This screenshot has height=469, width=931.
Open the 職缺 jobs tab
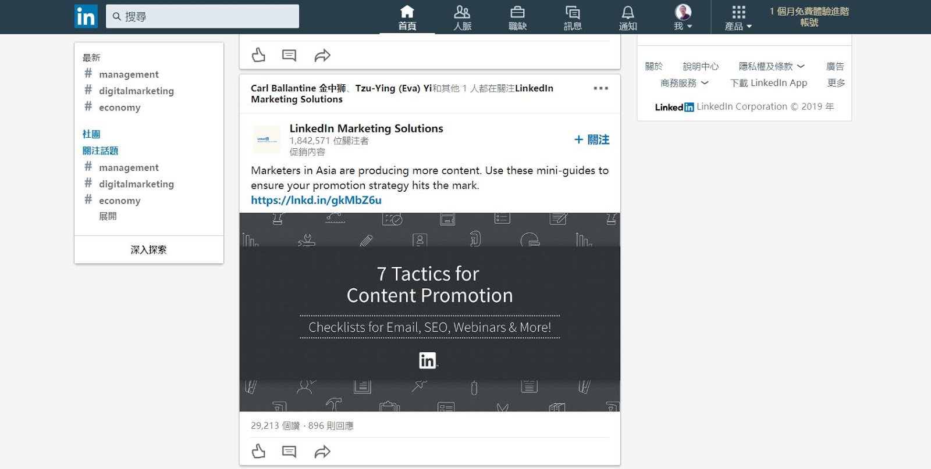(x=517, y=17)
